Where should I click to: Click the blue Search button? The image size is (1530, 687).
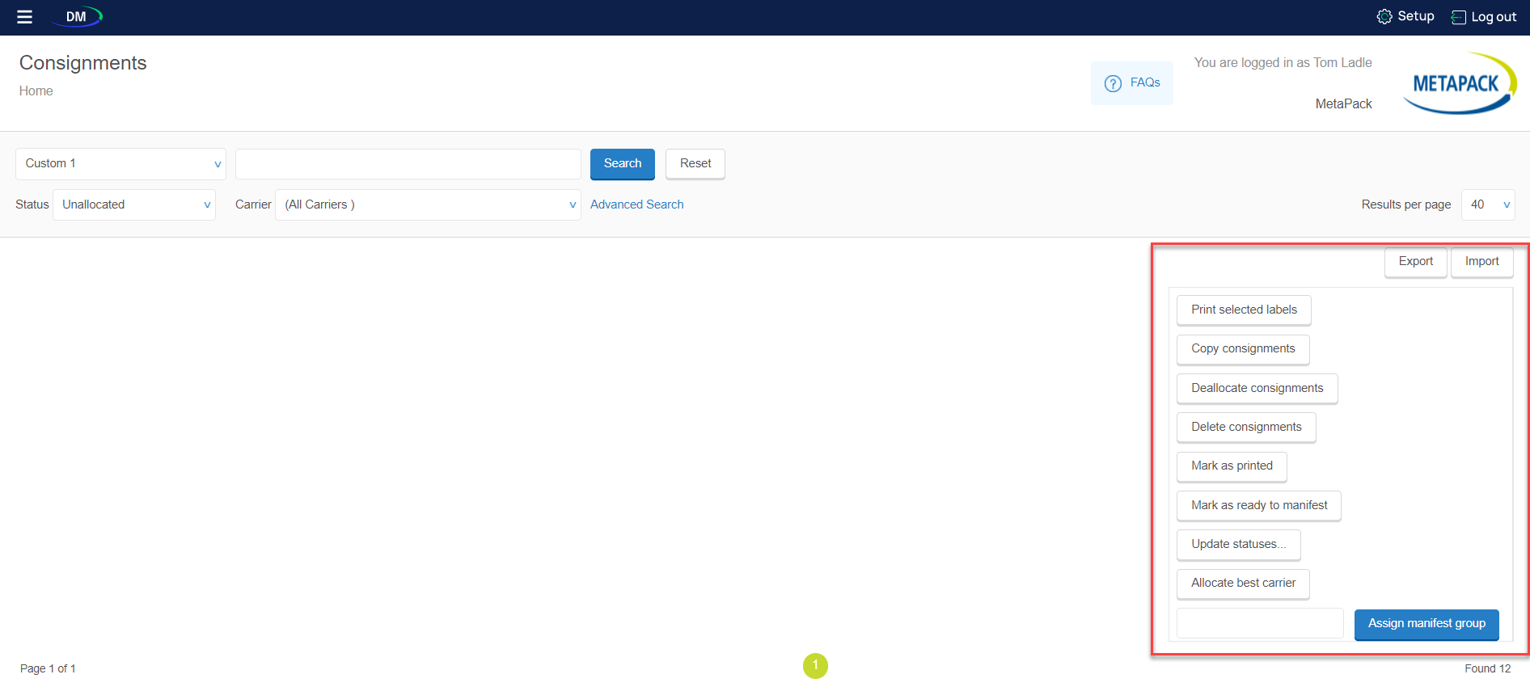point(623,164)
